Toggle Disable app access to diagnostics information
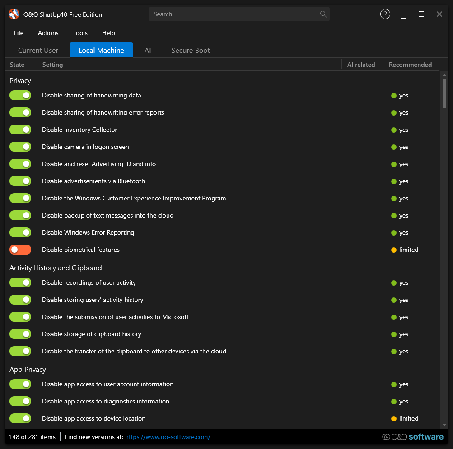Image resolution: width=453 pixels, height=449 pixels. (20, 401)
